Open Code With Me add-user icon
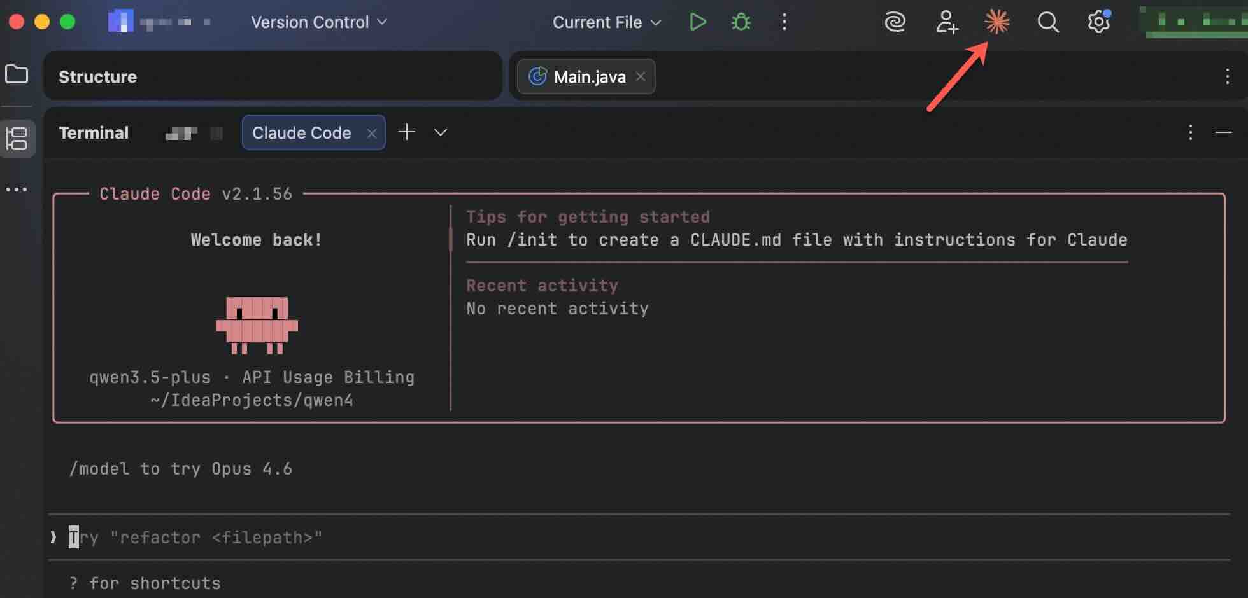1248x598 pixels. [x=946, y=22]
